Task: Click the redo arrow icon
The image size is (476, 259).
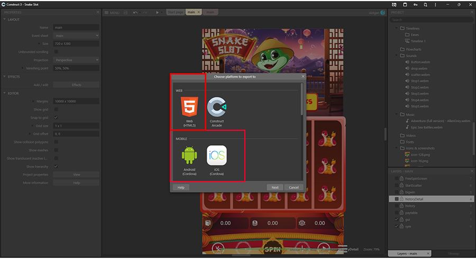Action: [145, 13]
